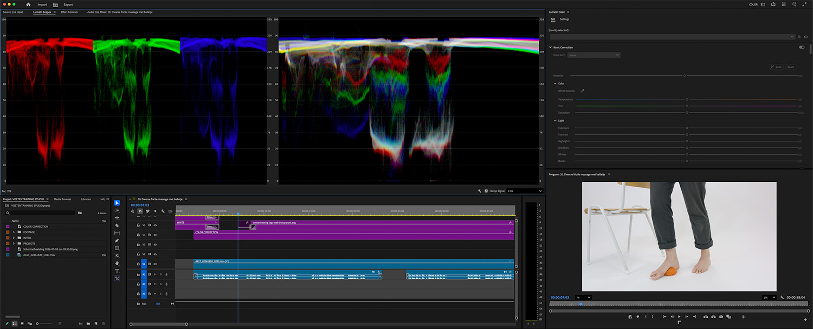Hide the V4 track with its eye icon
The height and width of the screenshot is (329, 813).
(x=155, y=235)
